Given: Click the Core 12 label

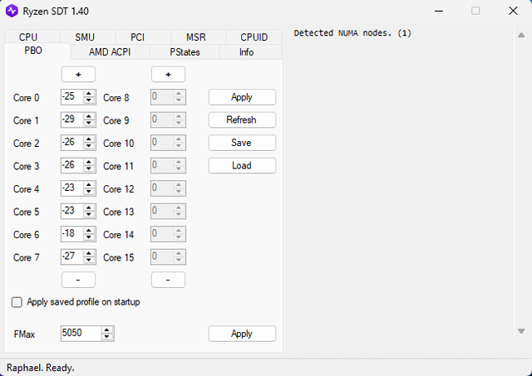Looking at the screenshot, I should (118, 189).
